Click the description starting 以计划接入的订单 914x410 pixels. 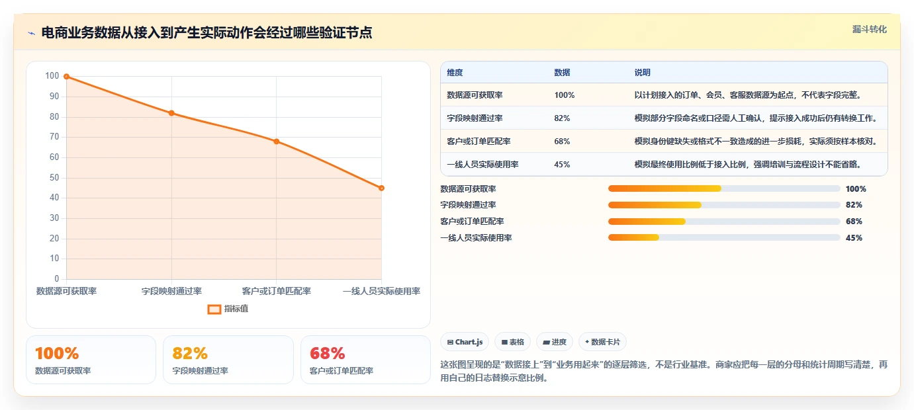pyautogui.click(x=748, y=95)
